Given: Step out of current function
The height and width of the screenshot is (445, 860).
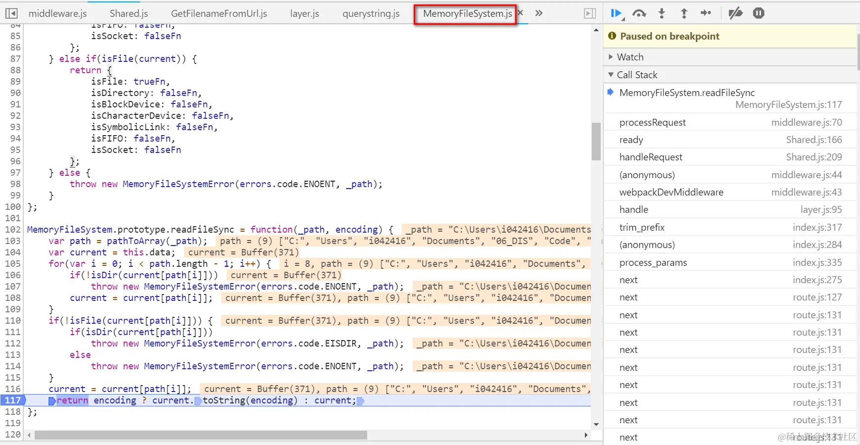Looking at the screenshot, I should [x=684, y=13].
